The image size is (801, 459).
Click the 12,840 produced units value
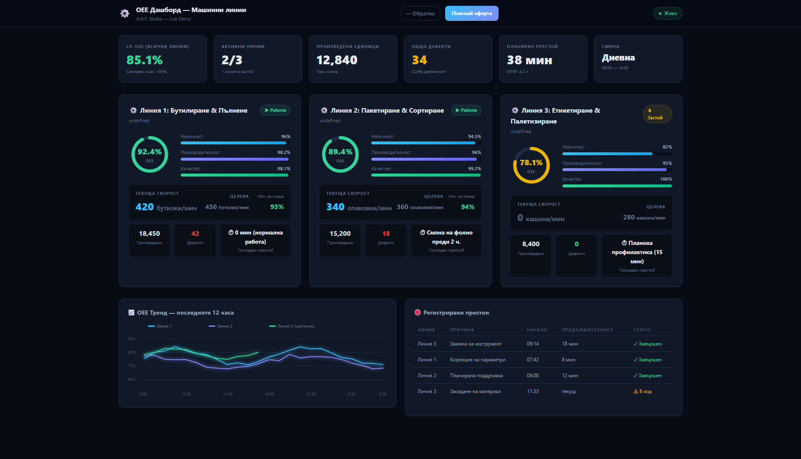coord(337,60)
